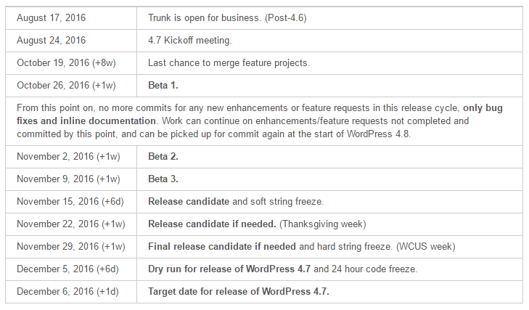
Task: Select the 'Beta 2.' milestone text
Action: point(163,157)
